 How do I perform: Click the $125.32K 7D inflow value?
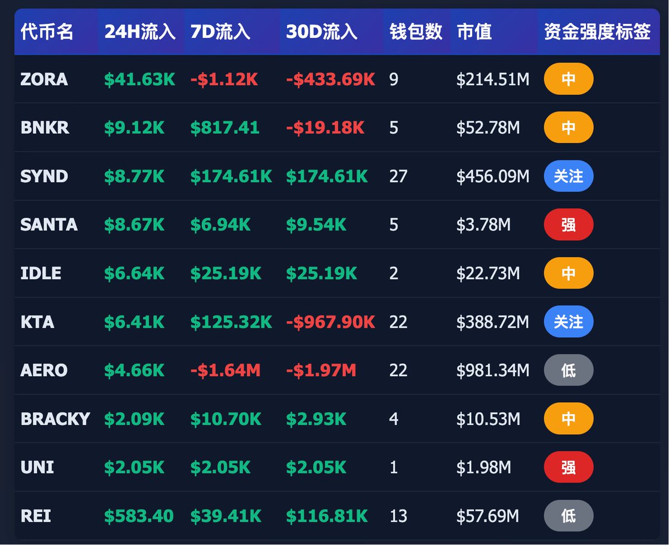(231, 322)
